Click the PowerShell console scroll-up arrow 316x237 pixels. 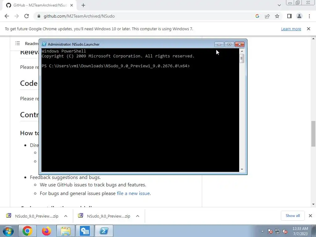(242, 51)
